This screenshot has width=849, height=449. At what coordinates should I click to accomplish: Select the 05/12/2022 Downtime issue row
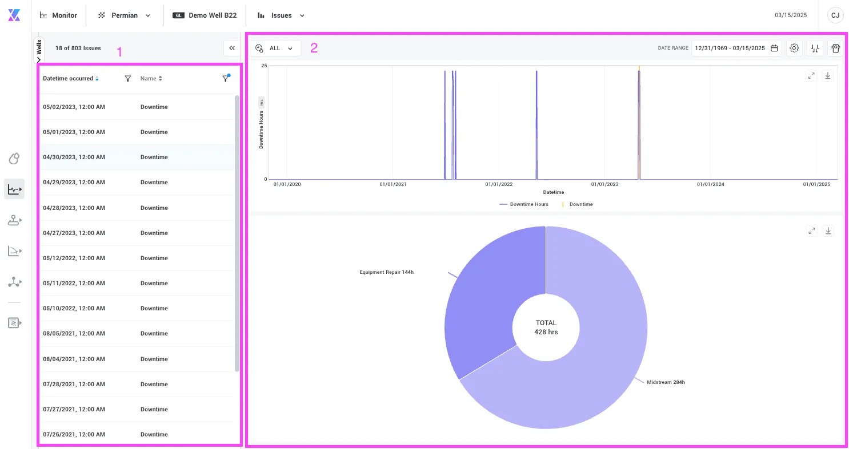pos(137,258)
